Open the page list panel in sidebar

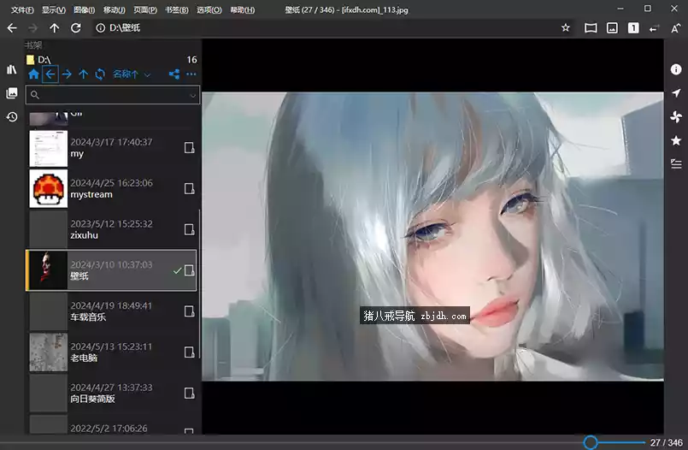[12, 93]
